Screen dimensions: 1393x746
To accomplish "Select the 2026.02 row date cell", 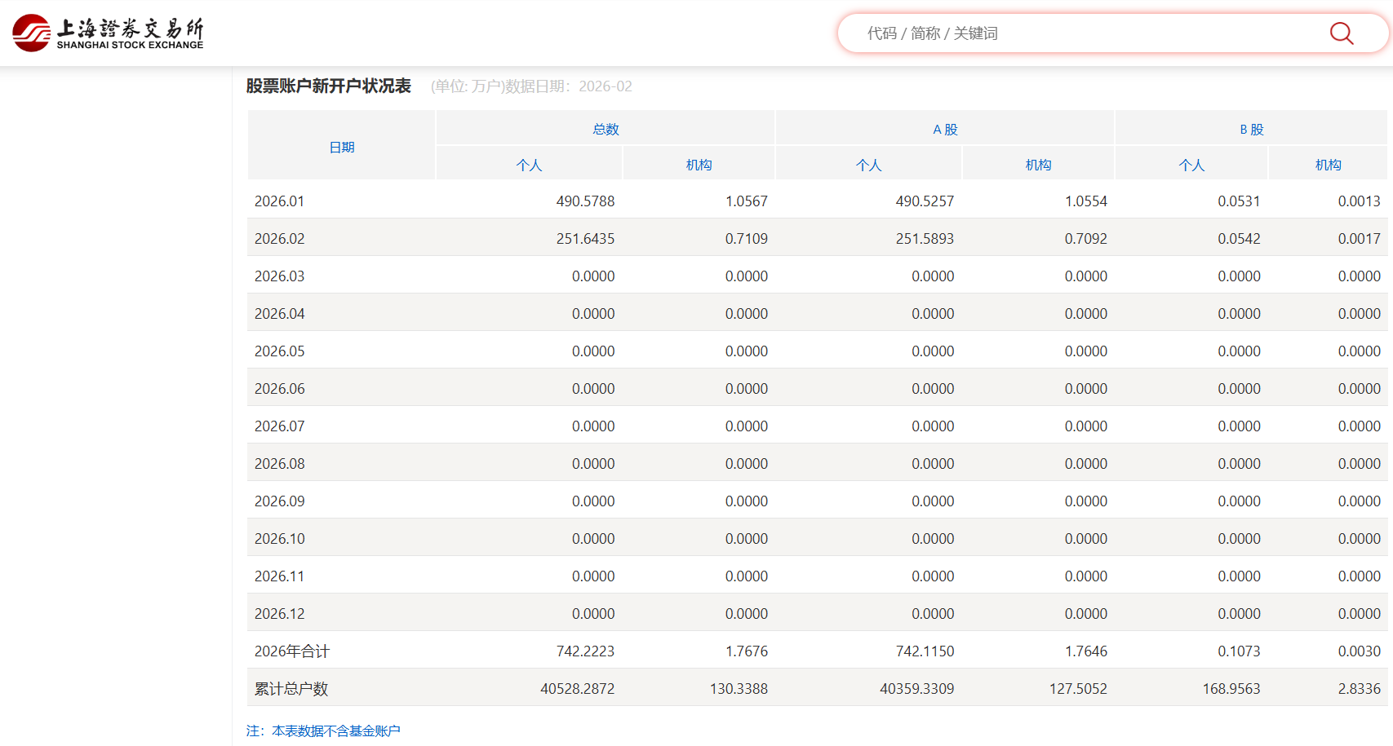I will pos(279,239).
